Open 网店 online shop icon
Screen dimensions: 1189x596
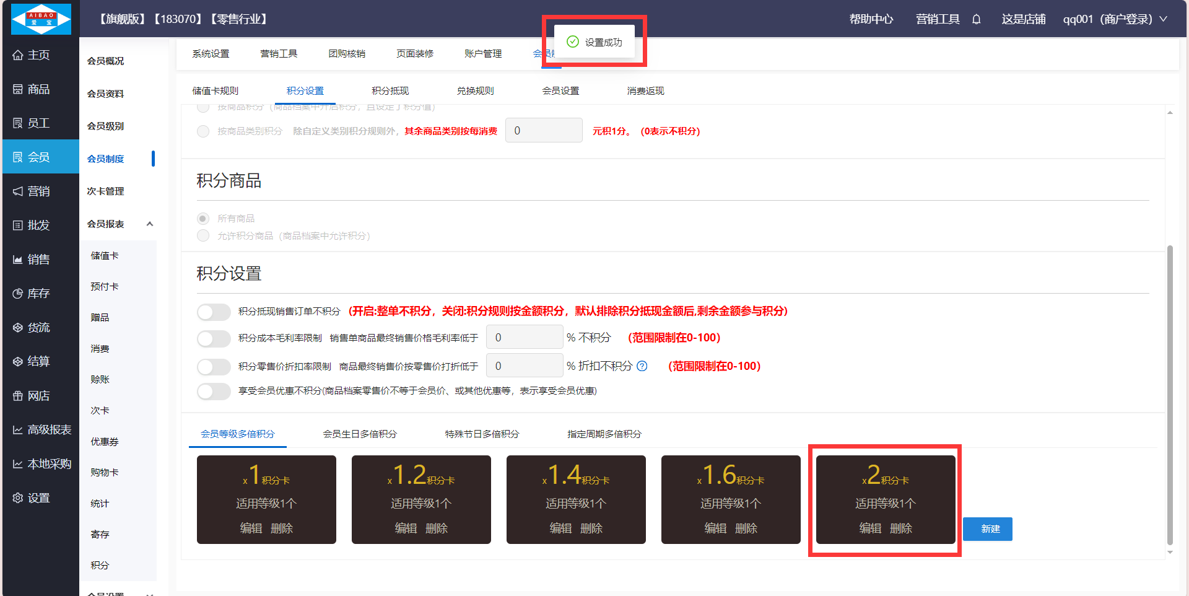[18, 396]
